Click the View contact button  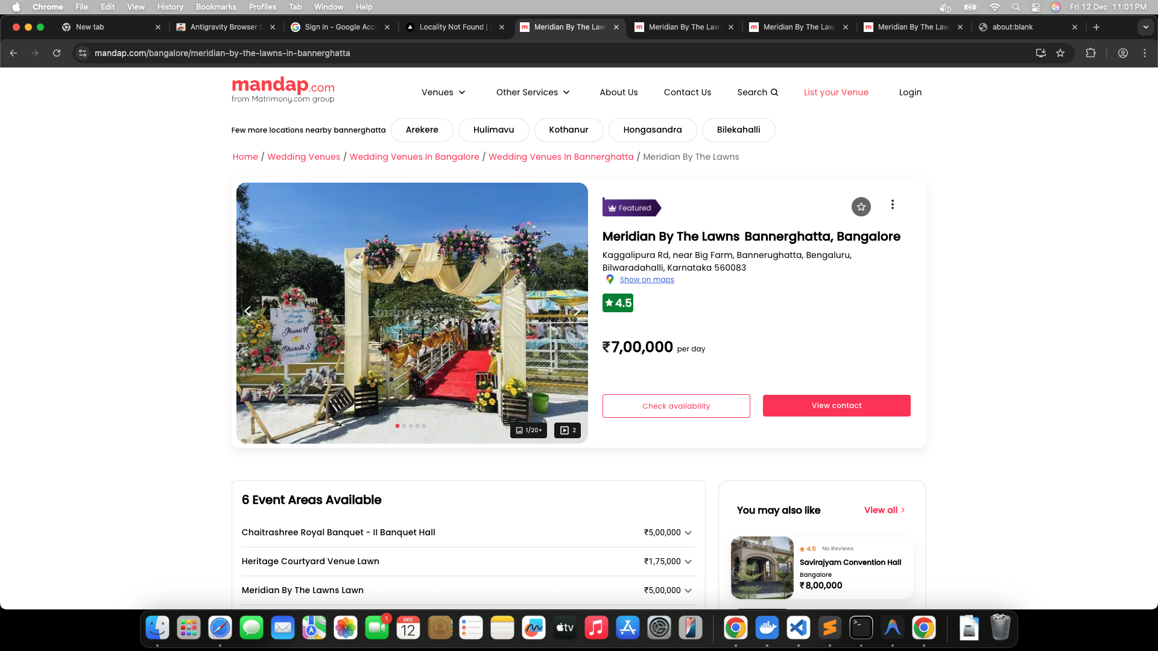(836, 406)
